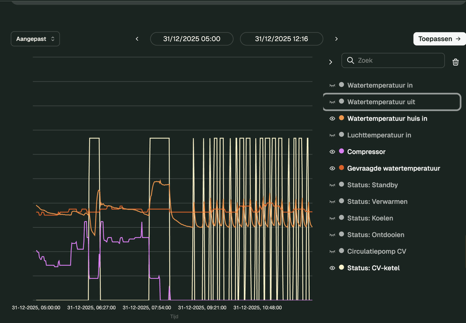Click the purple Compressor color dot
The height and width of the screenshot is (323, 466).
pyautogui.click(x=341, y=152)
